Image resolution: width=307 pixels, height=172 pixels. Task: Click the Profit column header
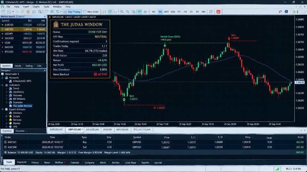click(x=300, y=137)
